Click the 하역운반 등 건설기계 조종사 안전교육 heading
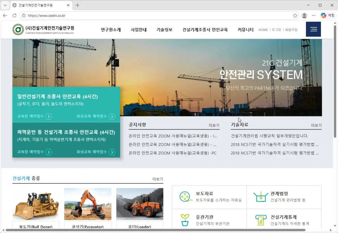The height and width of the screenshot is (233, 338). click(x=66, y=132)
